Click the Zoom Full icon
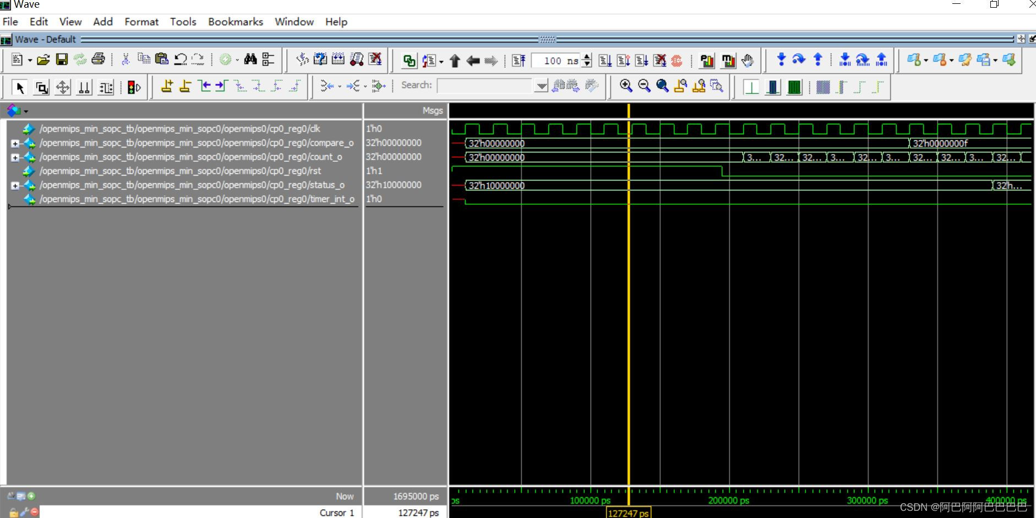 [x=662, y=86]
